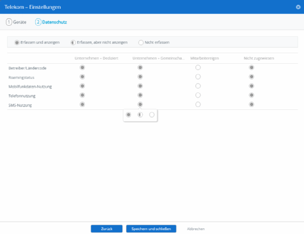Viewport: 304px width, 234px height.
Task: Toggle Roamingstatus for Mitarbeitereigen
Action: [x=198, y=77]
